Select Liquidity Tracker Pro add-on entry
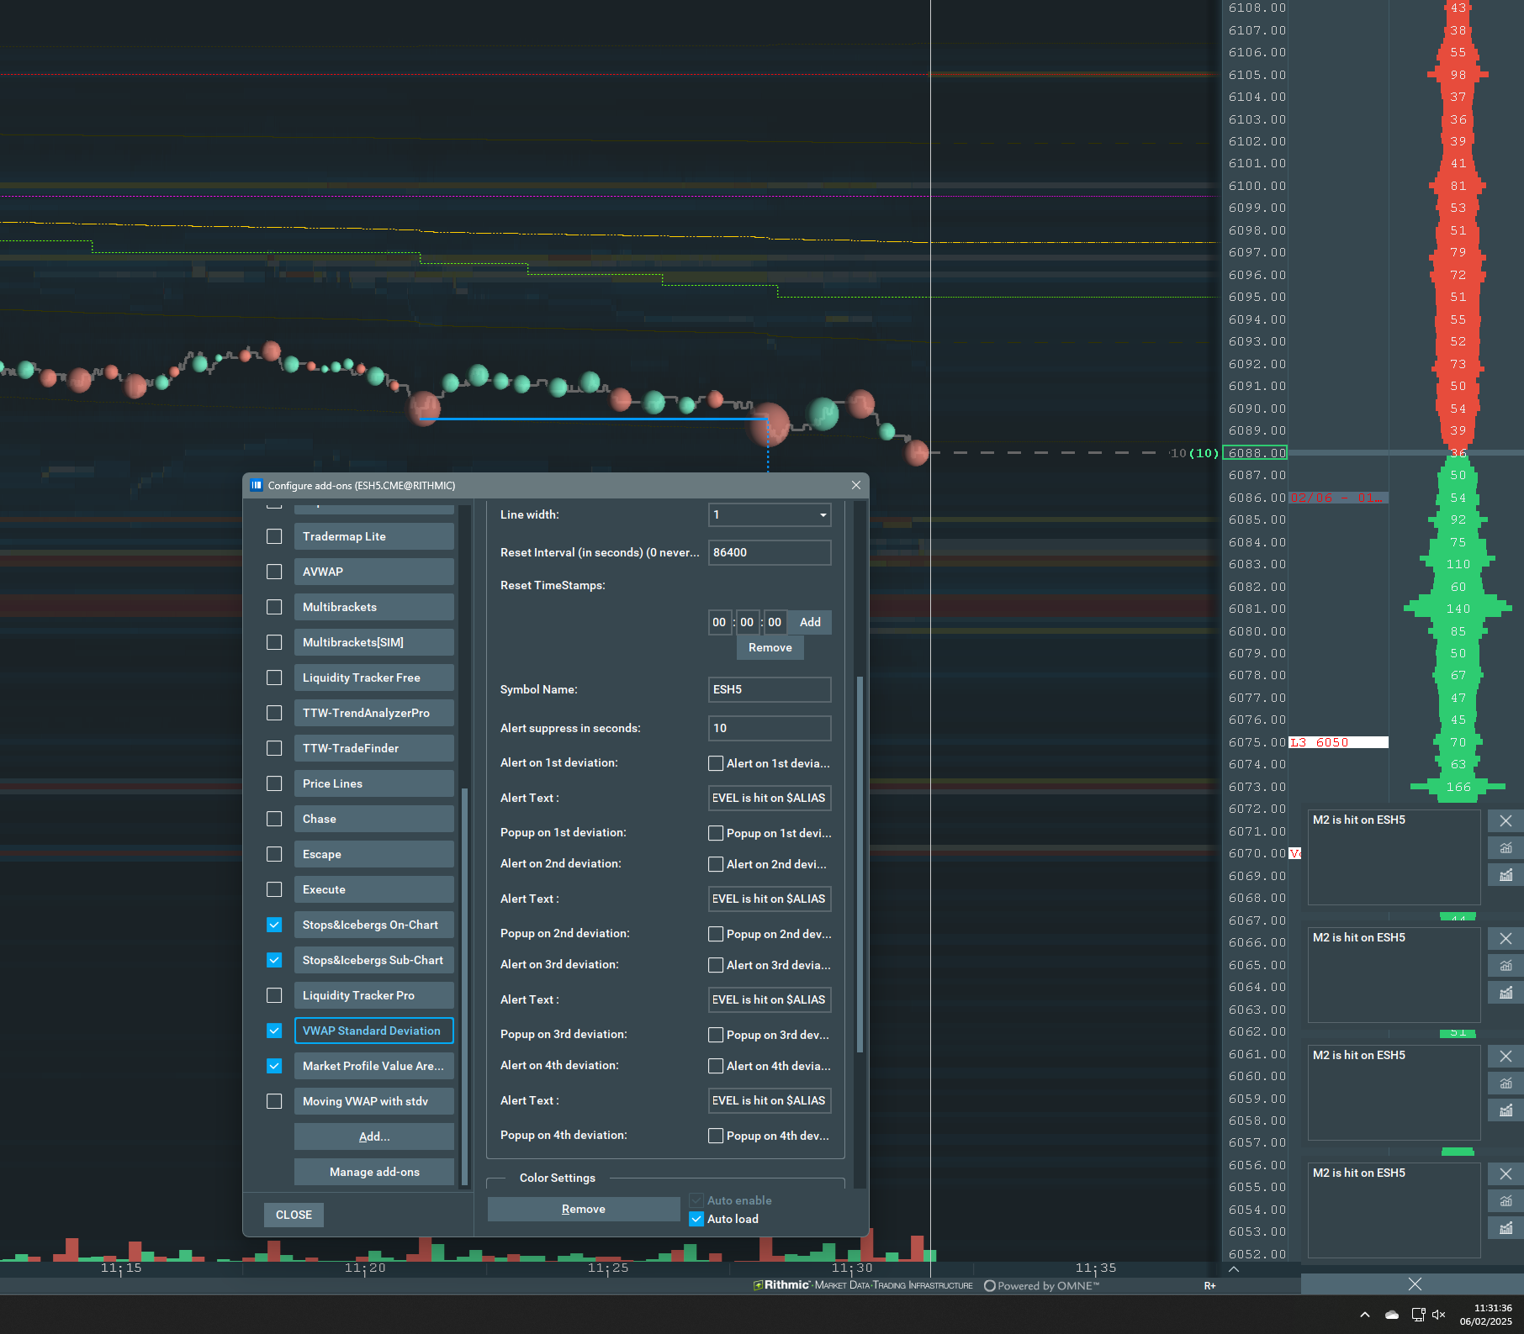 click(373, 995)
